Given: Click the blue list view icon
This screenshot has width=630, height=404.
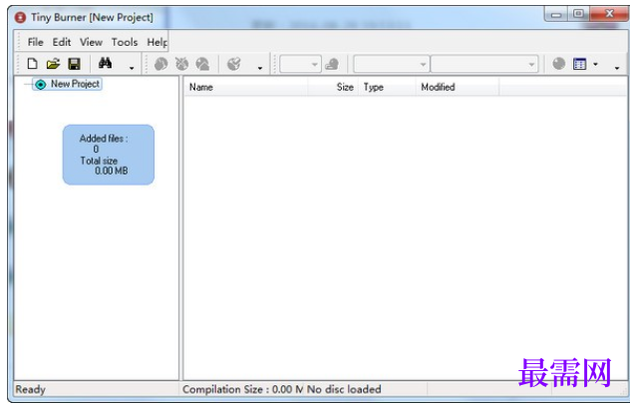Looking at the screenshot, I should point(580,64).
